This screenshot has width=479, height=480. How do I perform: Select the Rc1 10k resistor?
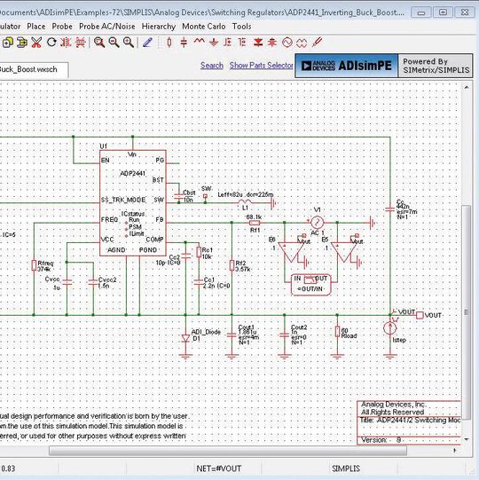click(x=199, y=252)
